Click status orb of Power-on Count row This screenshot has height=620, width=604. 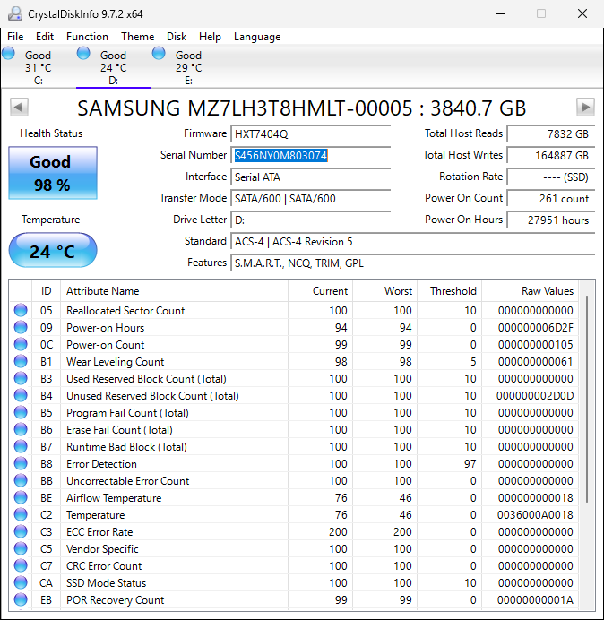click(21, 344)
